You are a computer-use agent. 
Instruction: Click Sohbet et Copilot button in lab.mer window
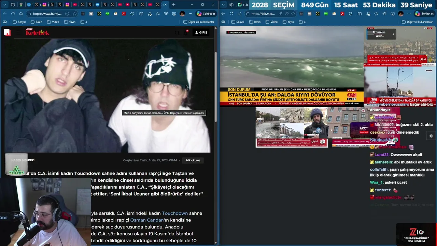click(x=424, y=14)
